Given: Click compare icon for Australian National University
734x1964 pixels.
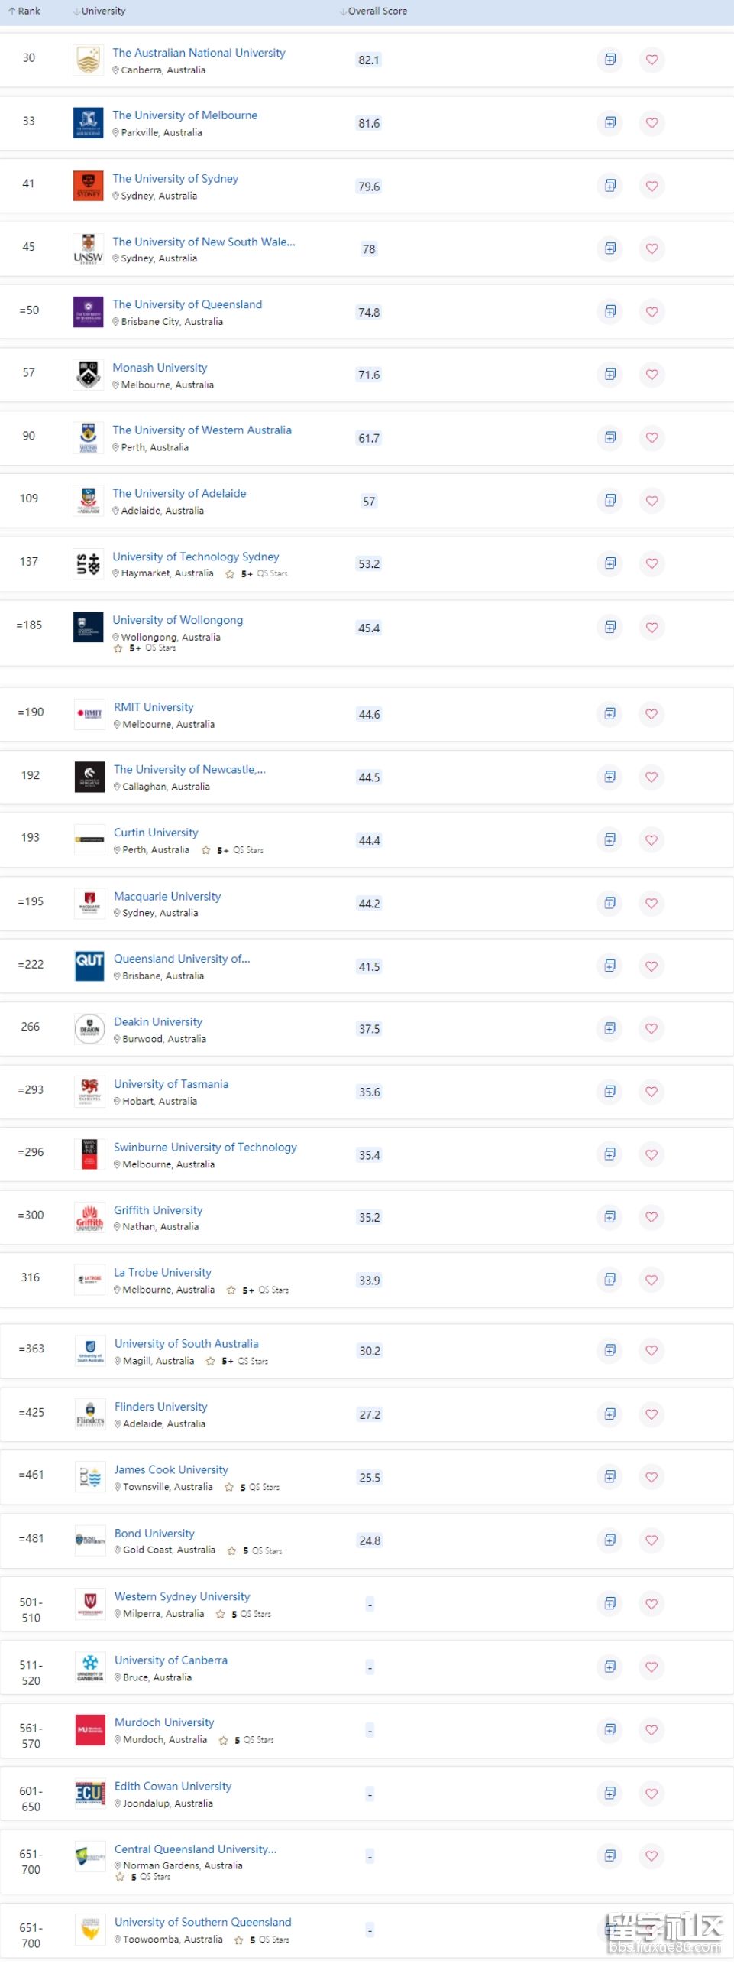Looking at the screenshot, I should pyautogui.click(x=610, y=60).
